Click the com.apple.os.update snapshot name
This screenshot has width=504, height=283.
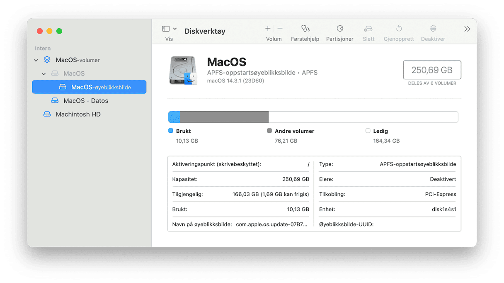(272, 224)
